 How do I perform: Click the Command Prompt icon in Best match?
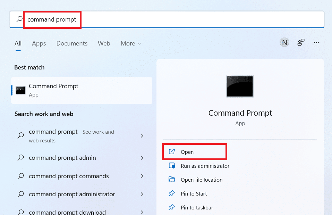click(x=20, y=90)
